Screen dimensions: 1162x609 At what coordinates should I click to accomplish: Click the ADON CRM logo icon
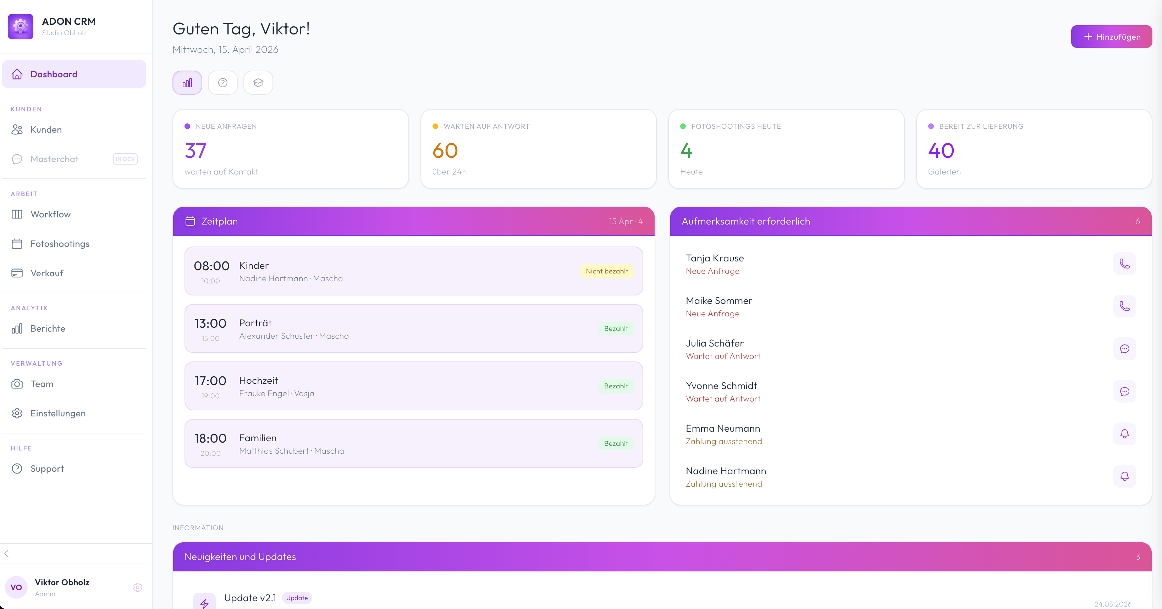[20, 26]
